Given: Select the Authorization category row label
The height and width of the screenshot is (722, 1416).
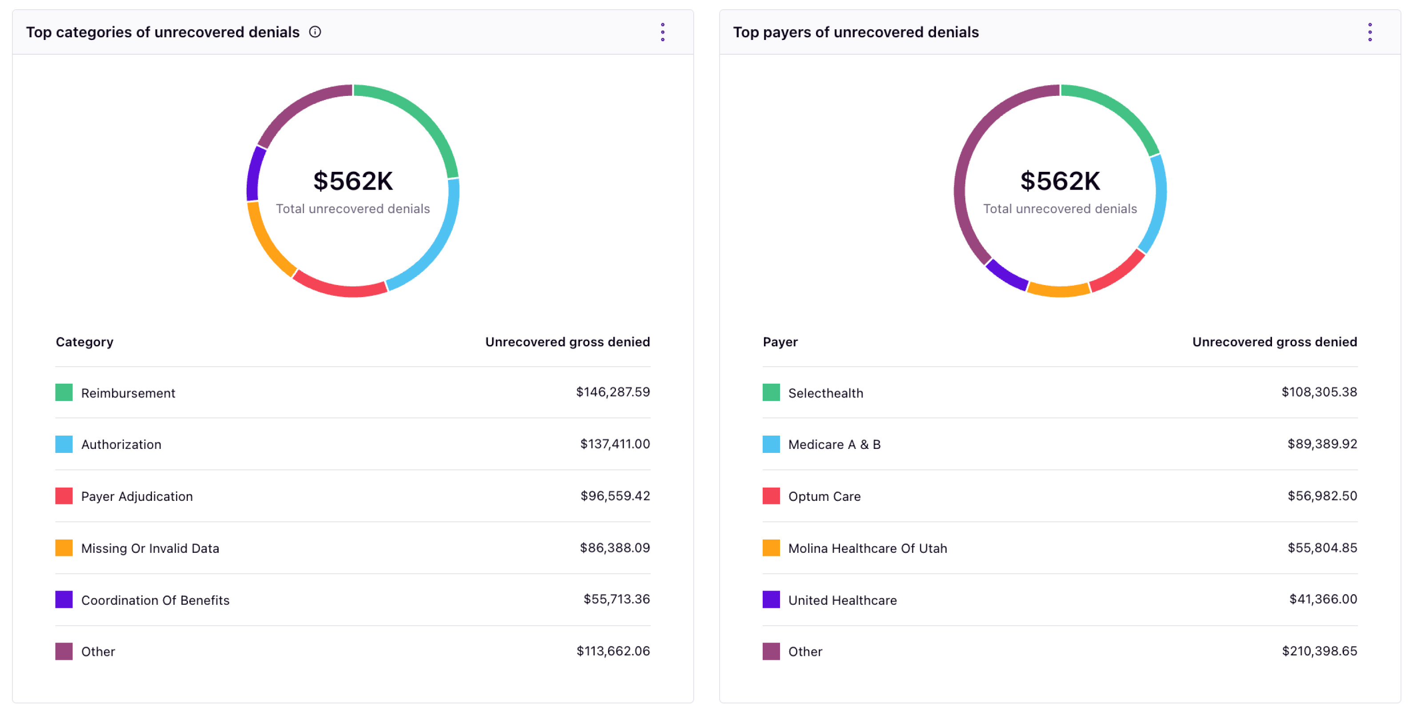Looking at the screenshot, I should point(121,445).
